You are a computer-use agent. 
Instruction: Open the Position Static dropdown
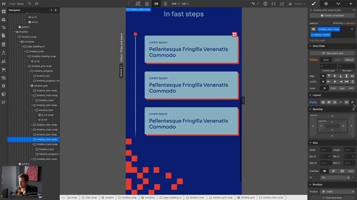pos(337,192)
